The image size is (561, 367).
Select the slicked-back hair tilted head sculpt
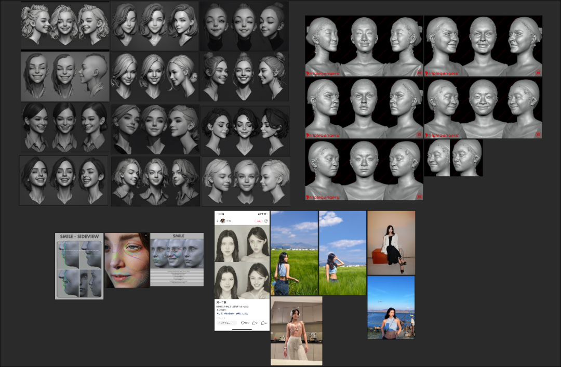point(155,129)
